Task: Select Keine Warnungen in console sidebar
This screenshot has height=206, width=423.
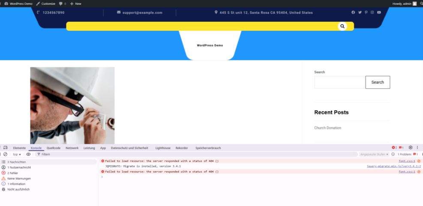Action: 48,179
